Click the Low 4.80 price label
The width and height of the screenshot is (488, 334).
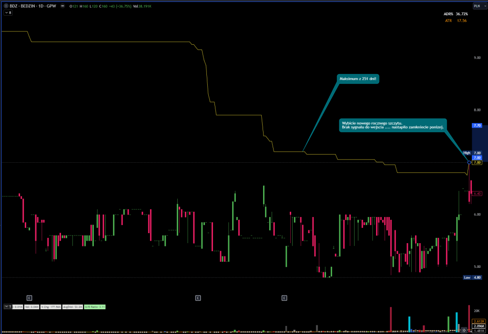coord(472,277)
